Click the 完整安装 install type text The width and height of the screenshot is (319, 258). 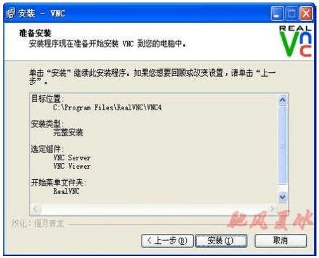68,132
